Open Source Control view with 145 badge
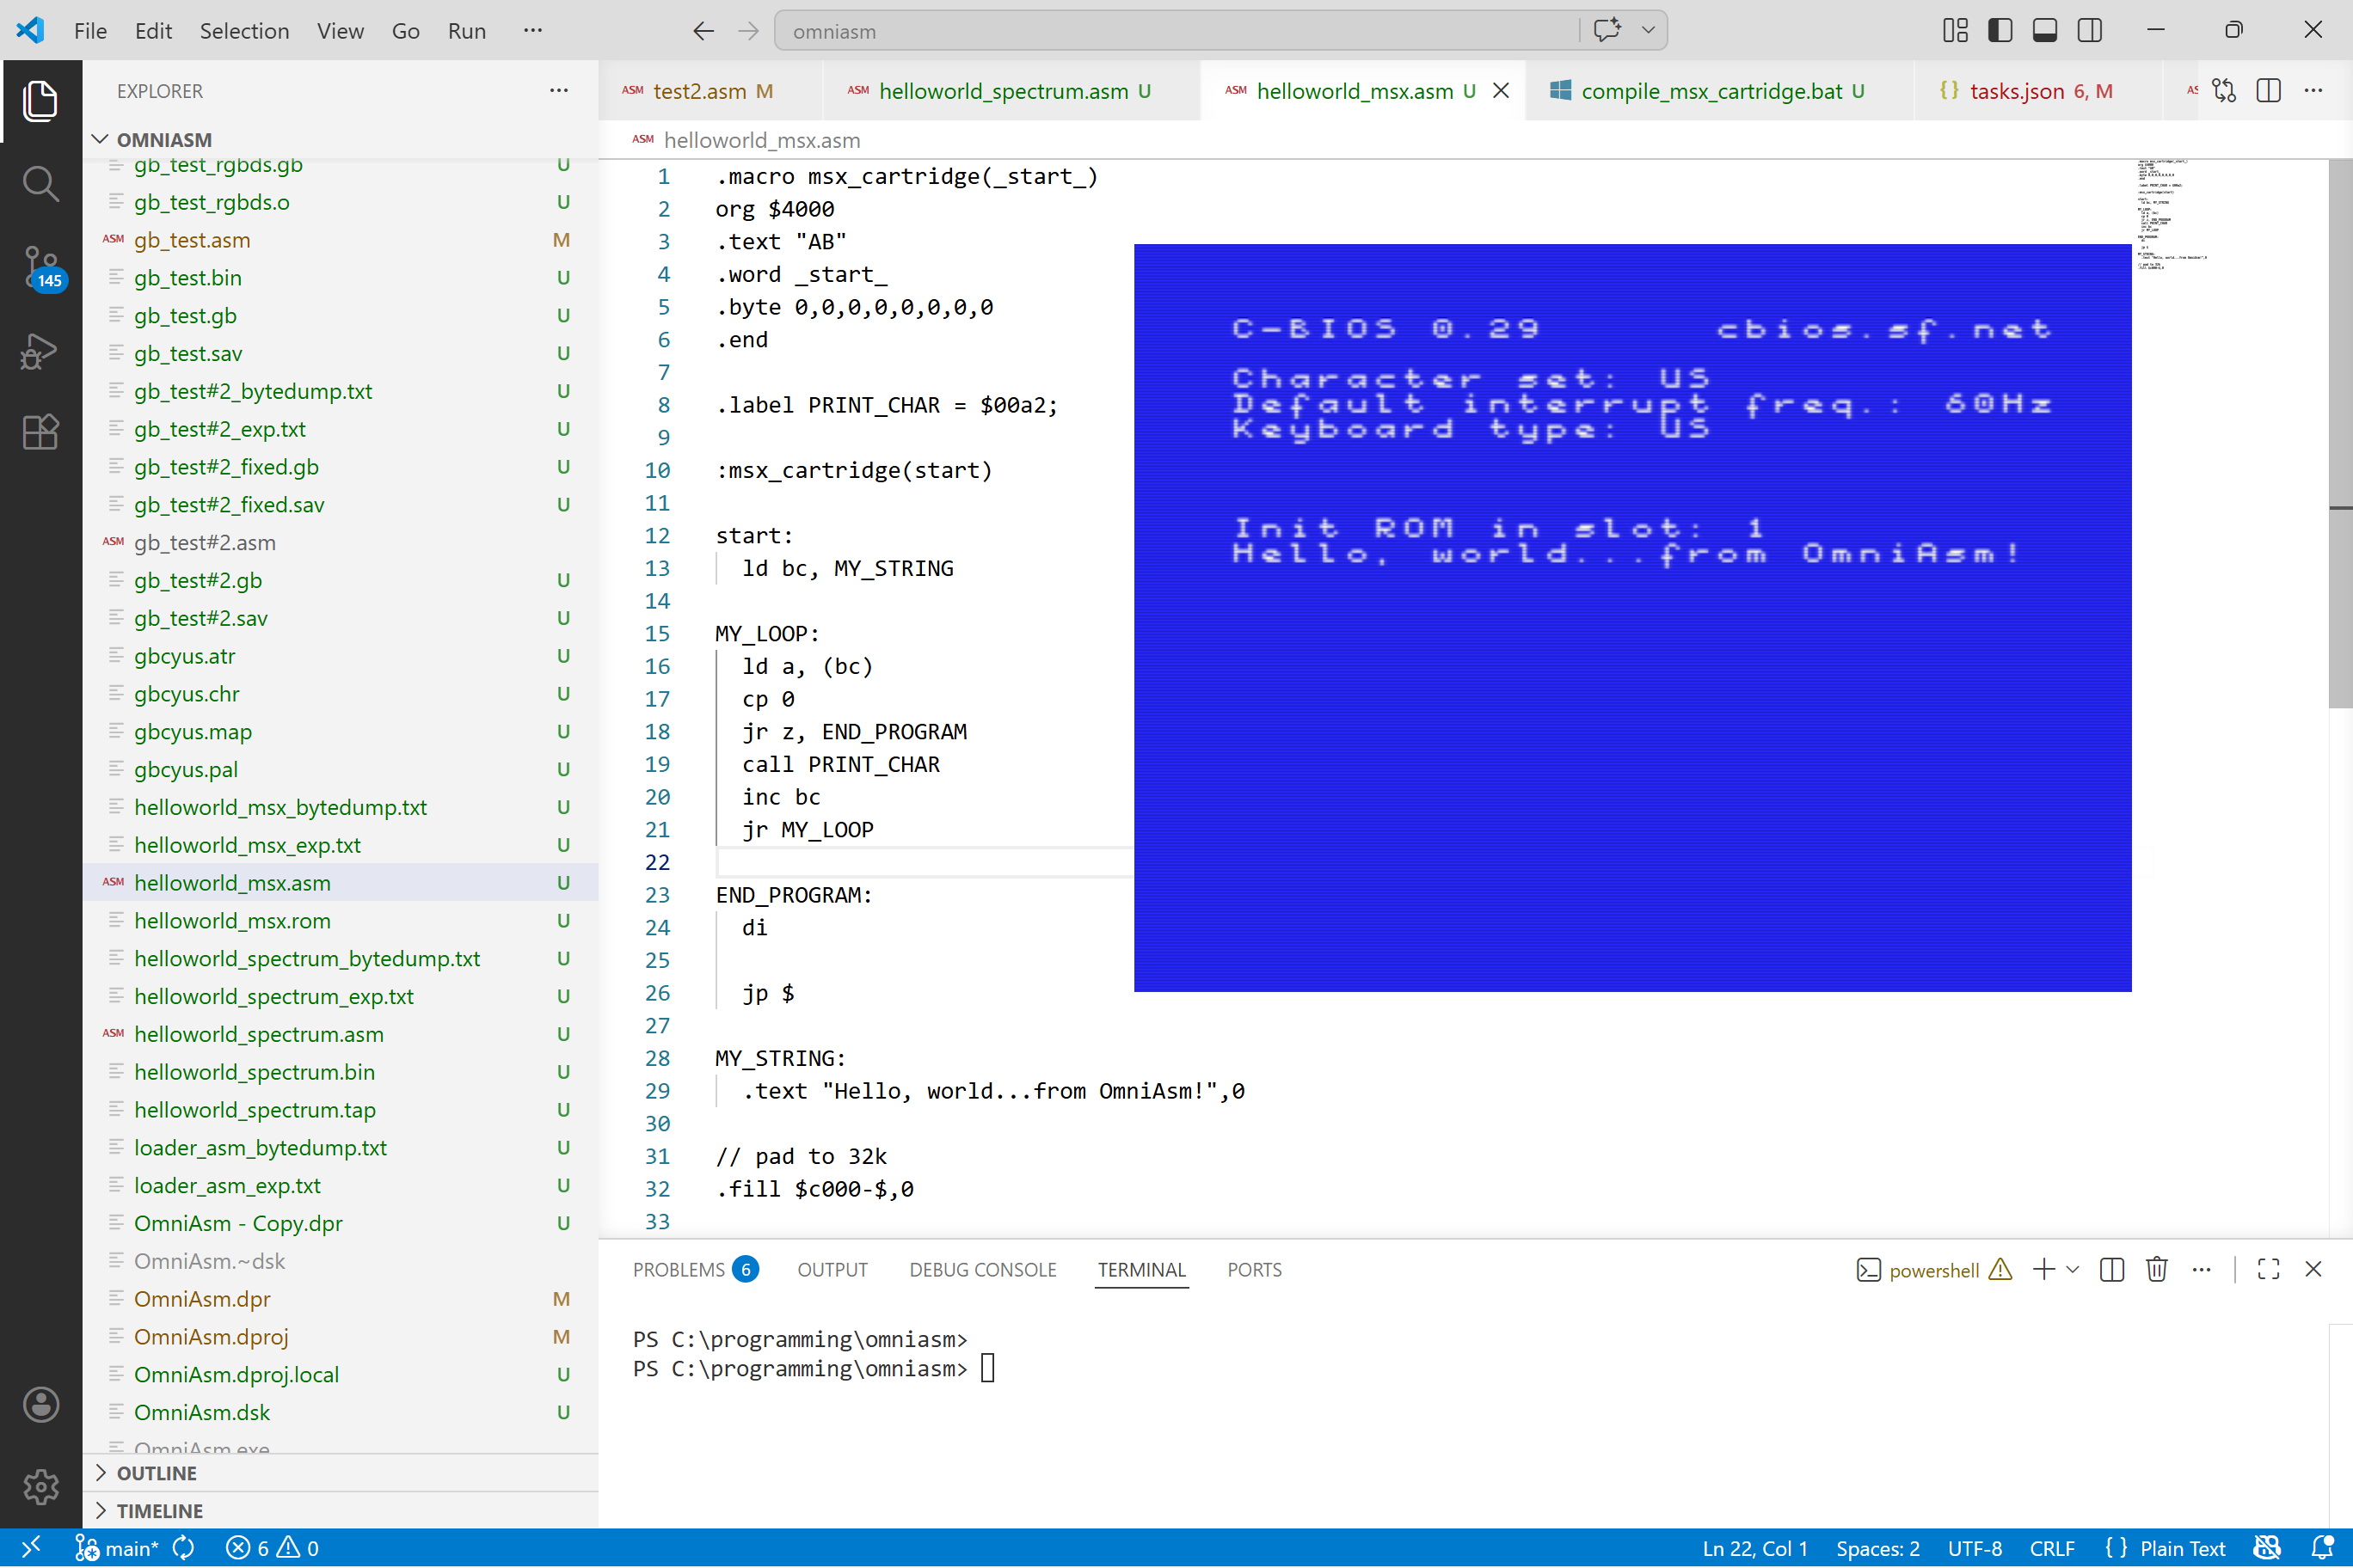 pyautogui.click(x=40, y=267)
